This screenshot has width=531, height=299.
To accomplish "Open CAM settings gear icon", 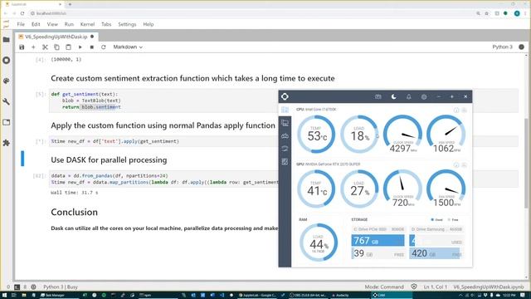I will coord(424,96).
